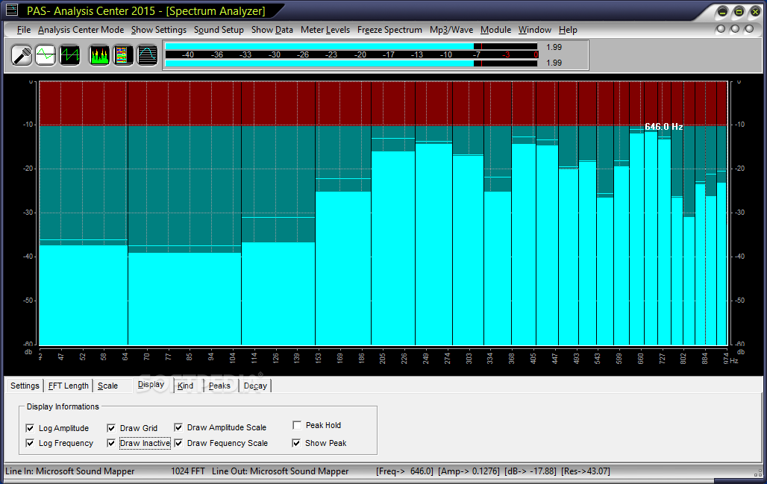Toggle the Log Amplitude checkbox
Viewport: 767px width, 484px height.
point(30,428)
